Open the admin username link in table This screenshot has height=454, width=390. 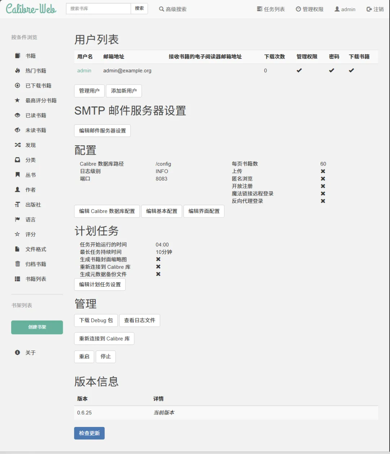(x=84, y=71)
